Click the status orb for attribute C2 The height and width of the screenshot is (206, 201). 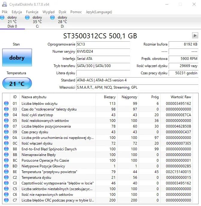tap(6, 177)
